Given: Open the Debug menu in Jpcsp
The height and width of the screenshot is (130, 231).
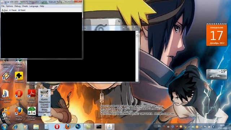Looking at the screenshot, I should pos(17,6).
